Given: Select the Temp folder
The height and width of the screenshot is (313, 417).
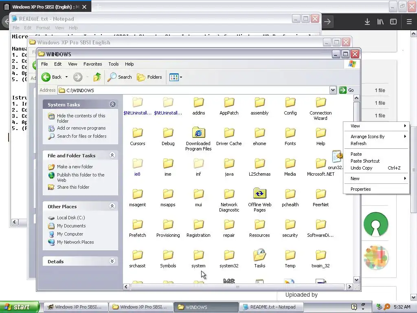Looking at the screenshot, I should [290, 259].
